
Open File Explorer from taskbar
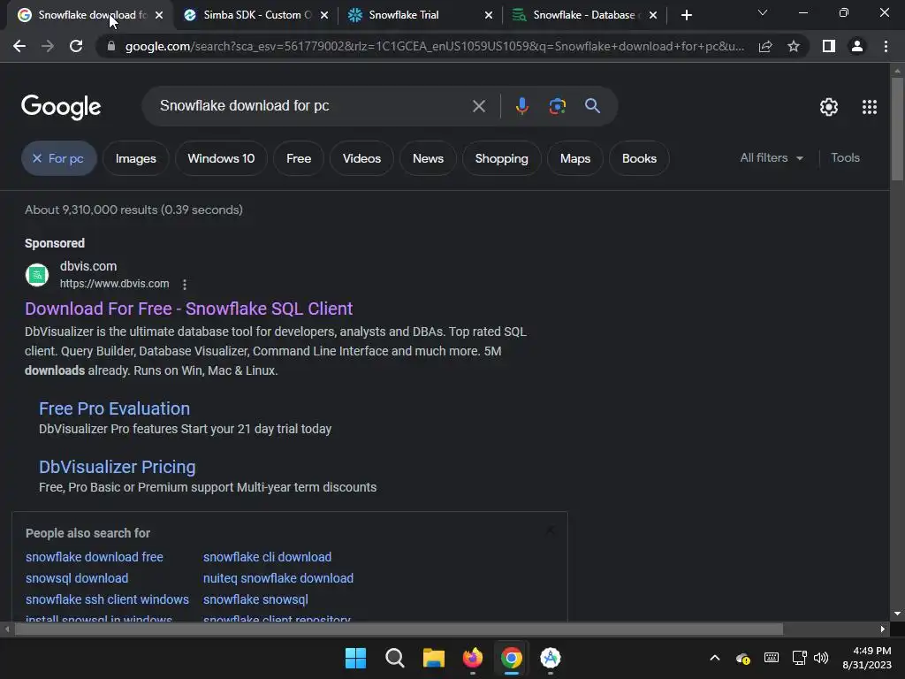click(x=433, y=658)
